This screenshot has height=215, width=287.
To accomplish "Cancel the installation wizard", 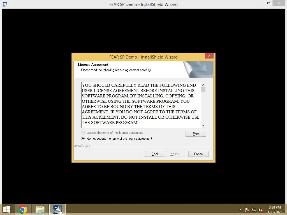I will (x=198, y=154).
